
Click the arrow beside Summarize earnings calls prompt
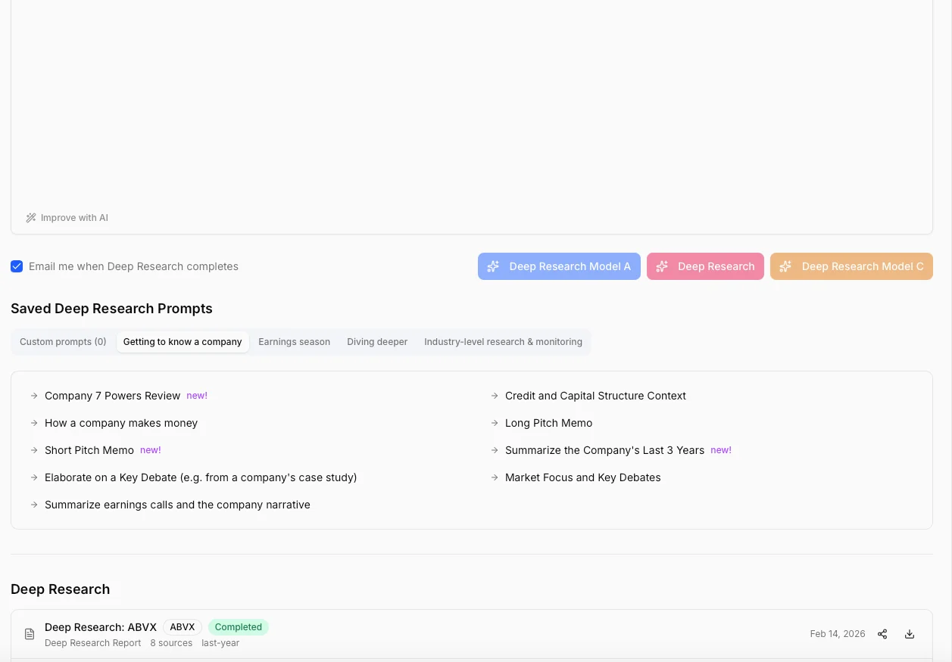[34, 505]
